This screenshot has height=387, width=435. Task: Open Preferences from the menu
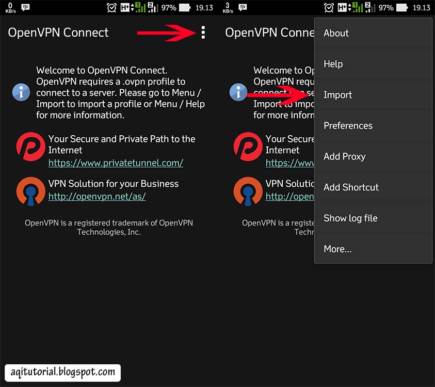tap(348, 126)
